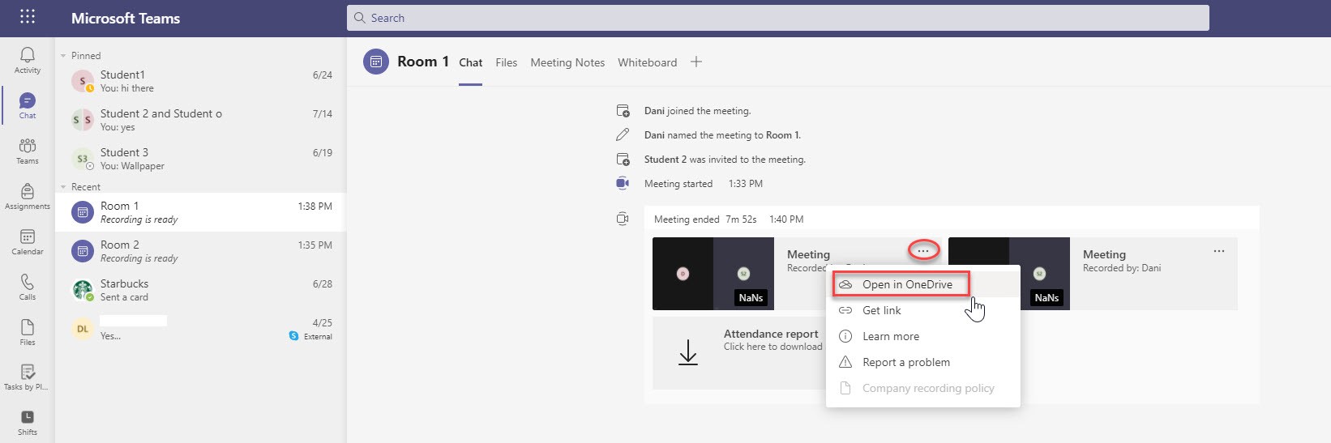The image size is (1331, 443).
Task: Open Student1 chat
Action: point(200,81)
